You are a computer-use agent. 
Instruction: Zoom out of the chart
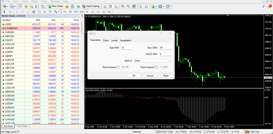point(128,6)
